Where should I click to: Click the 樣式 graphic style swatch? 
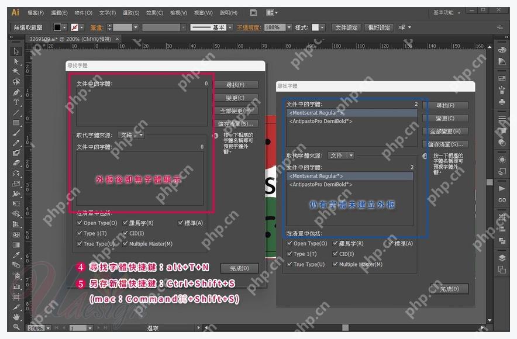[x=316, y=27]
